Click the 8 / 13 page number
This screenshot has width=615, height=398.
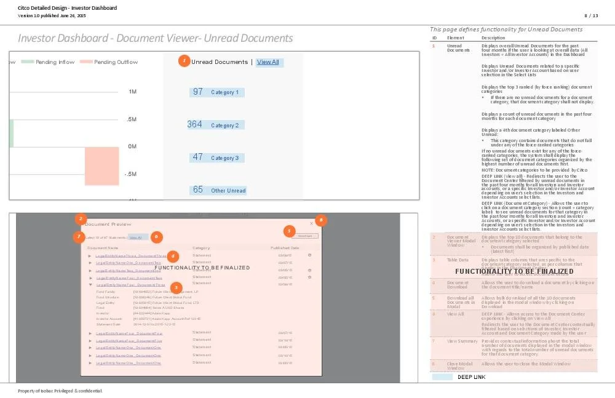(x=591, y=16)
